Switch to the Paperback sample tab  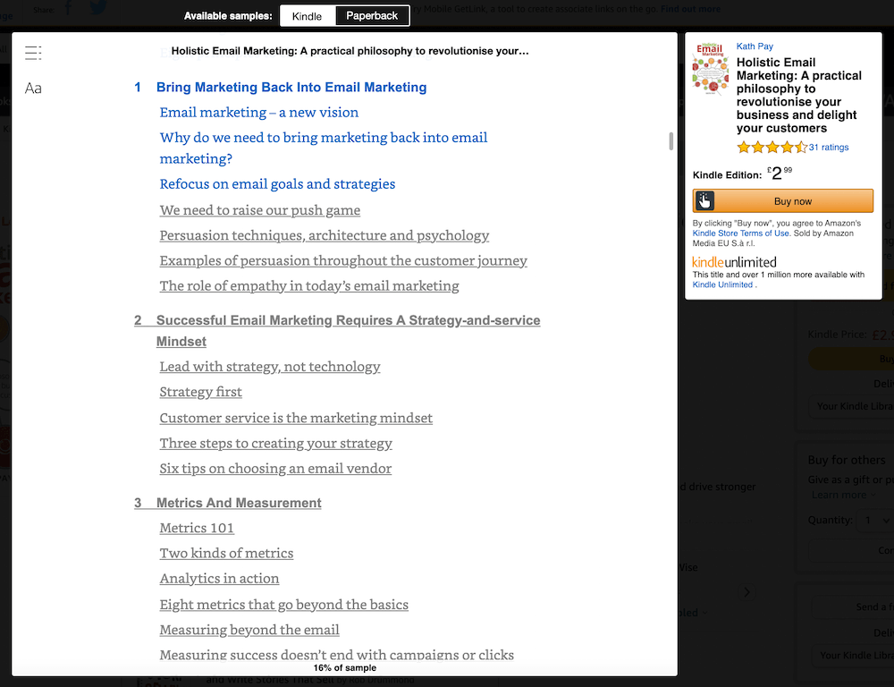372,16
